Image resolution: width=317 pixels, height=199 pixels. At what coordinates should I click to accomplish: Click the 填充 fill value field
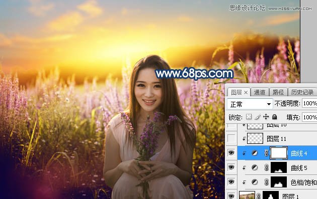(x=309, y=117)
